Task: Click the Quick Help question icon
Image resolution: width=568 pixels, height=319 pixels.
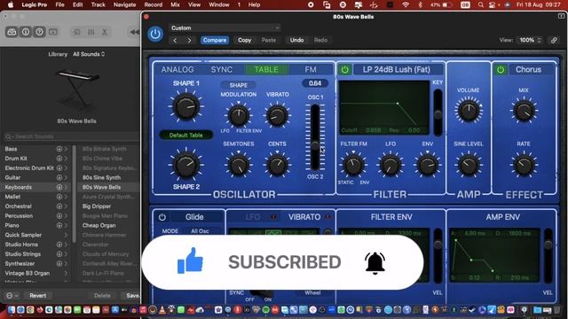Action: point(39,32)
